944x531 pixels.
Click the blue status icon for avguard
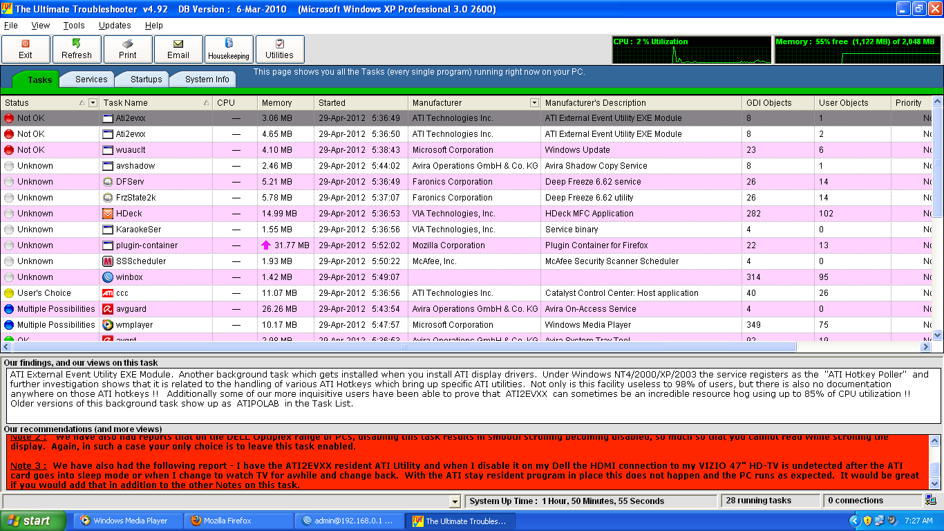[x=9, y=309]
